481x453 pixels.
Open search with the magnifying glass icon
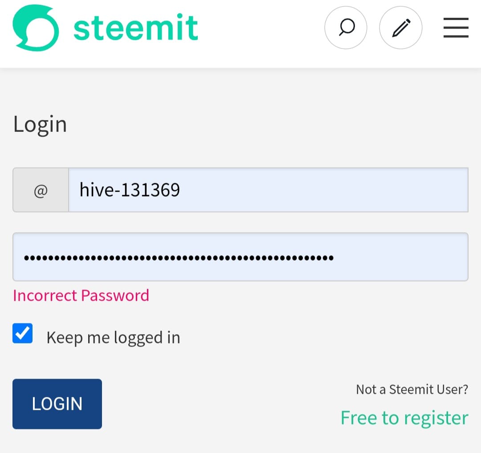[346, 28]
